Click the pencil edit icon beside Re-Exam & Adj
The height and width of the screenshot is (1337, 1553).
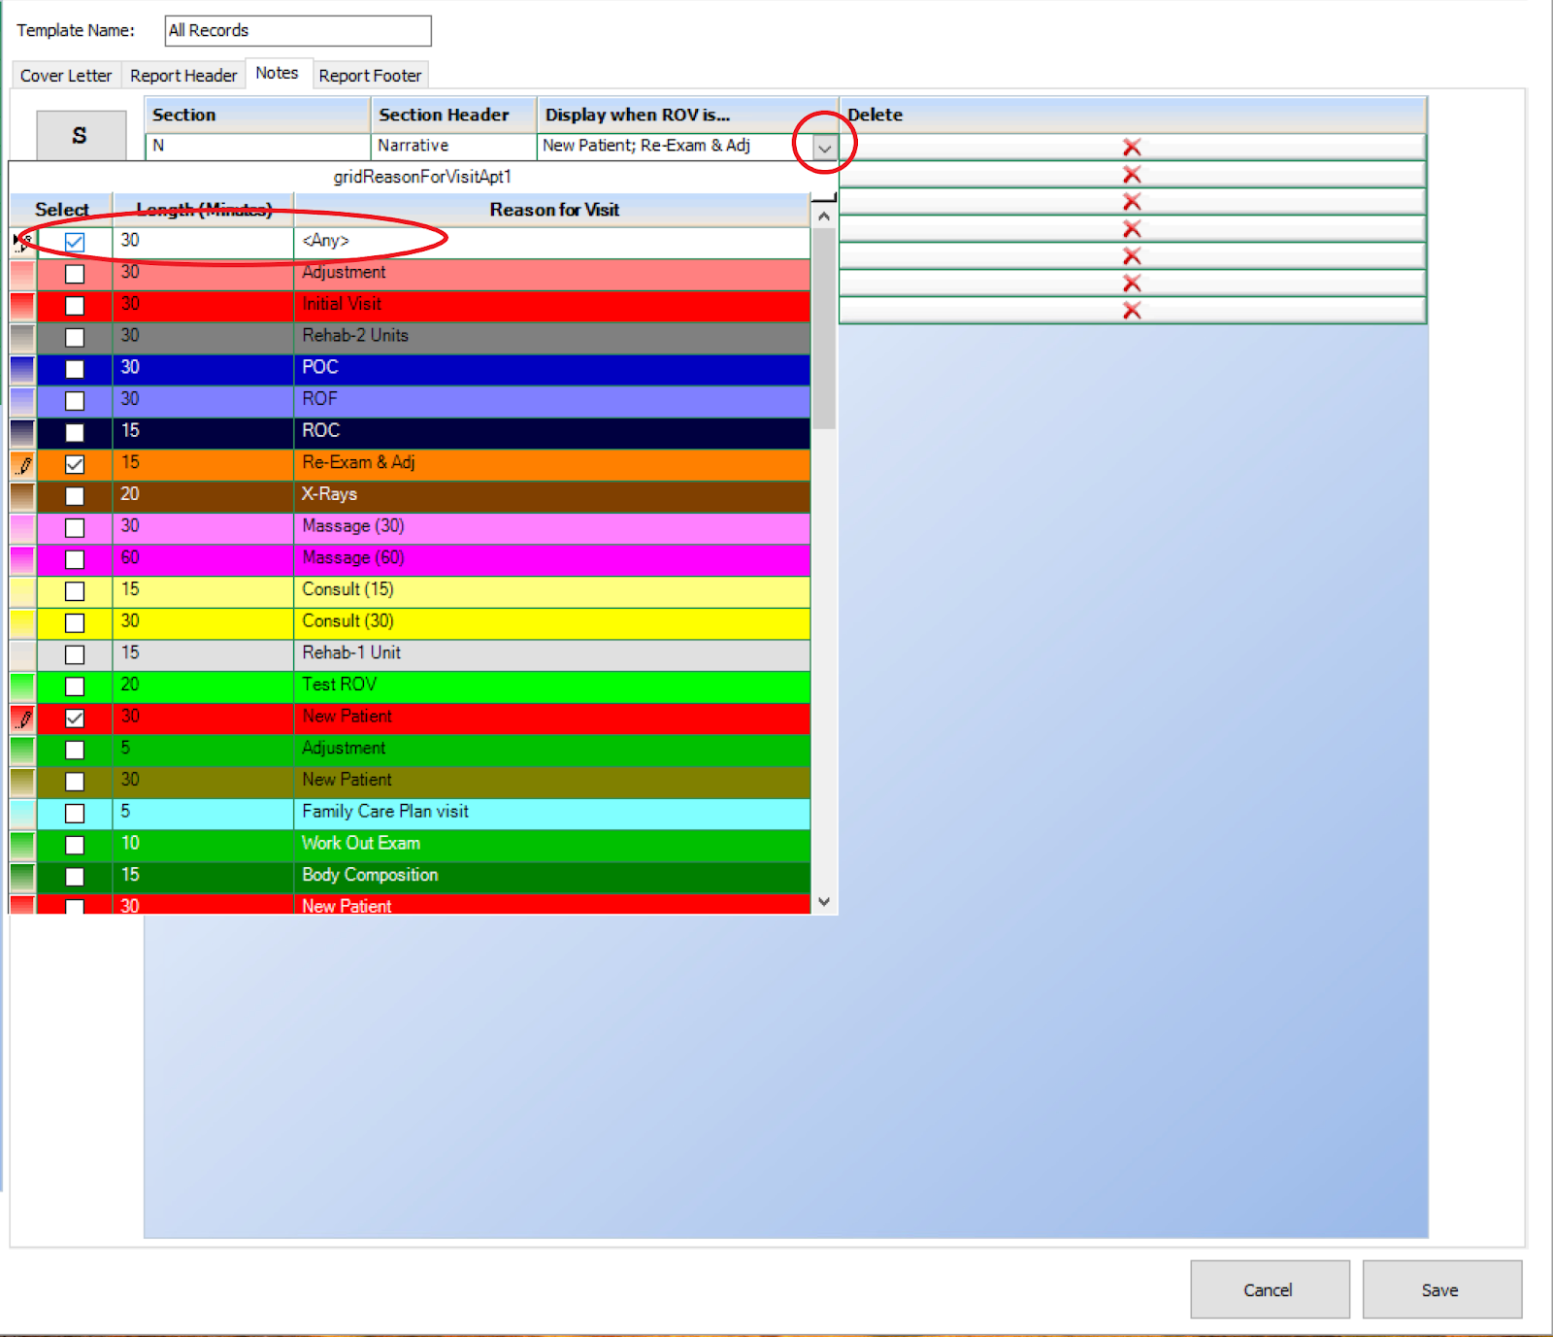click(21, 464)
